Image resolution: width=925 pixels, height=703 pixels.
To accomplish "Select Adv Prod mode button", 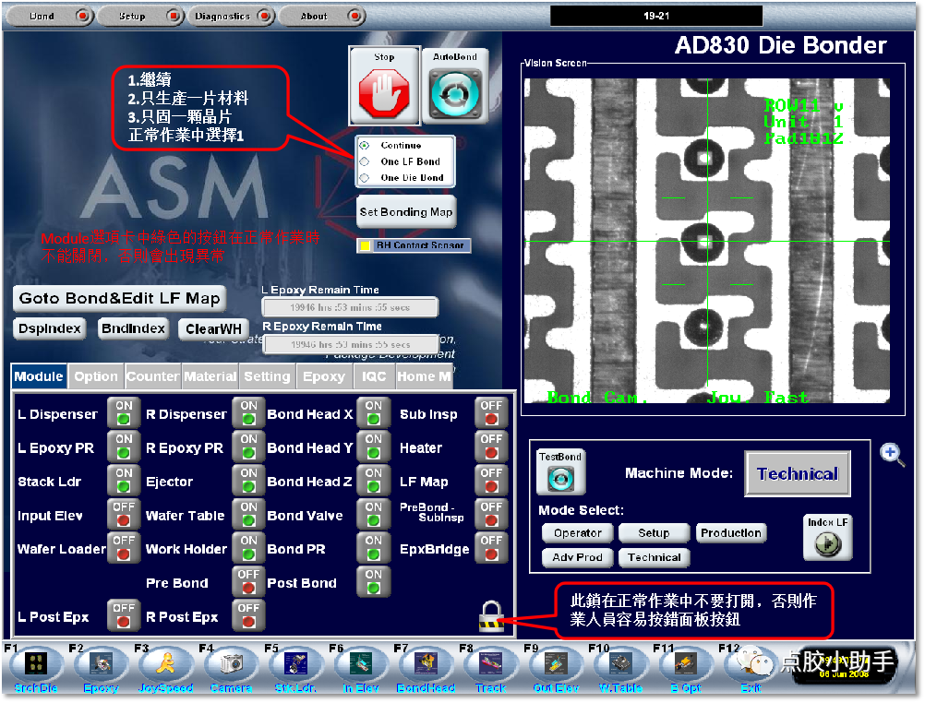I will point(578,557).
